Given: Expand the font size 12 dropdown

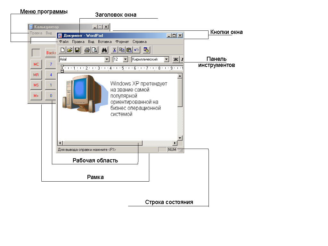Looking at the screenshot, I should 126,59.
